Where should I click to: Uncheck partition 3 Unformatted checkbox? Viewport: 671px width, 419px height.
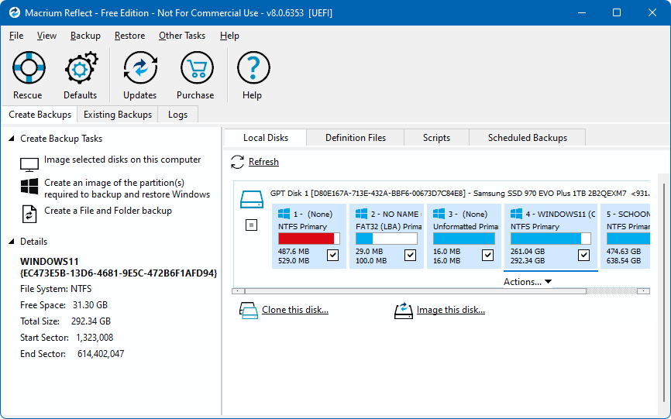pyautogui.click(x=487, y=256)
